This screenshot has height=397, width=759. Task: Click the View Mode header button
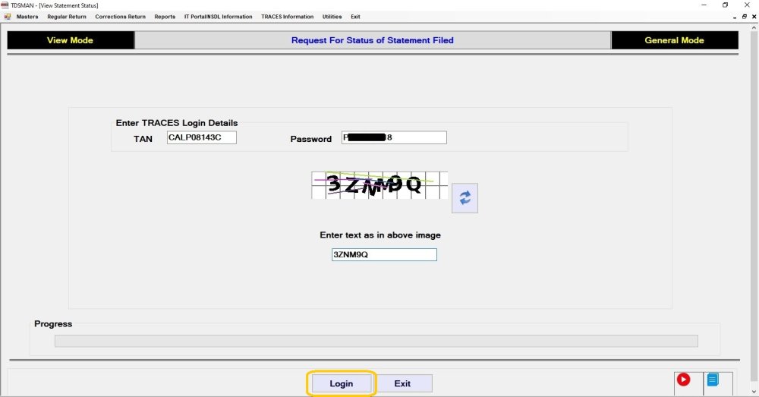[x=70, y=40]
